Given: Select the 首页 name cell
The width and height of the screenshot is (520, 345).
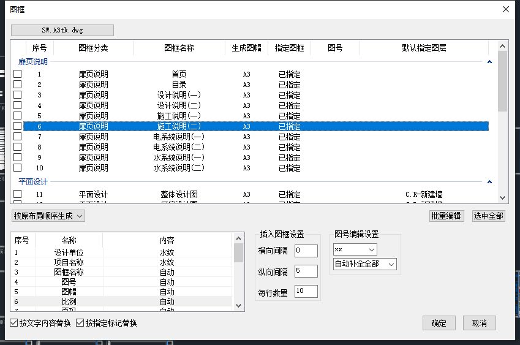Looking at the screenshot, I should tap(179, 74).
